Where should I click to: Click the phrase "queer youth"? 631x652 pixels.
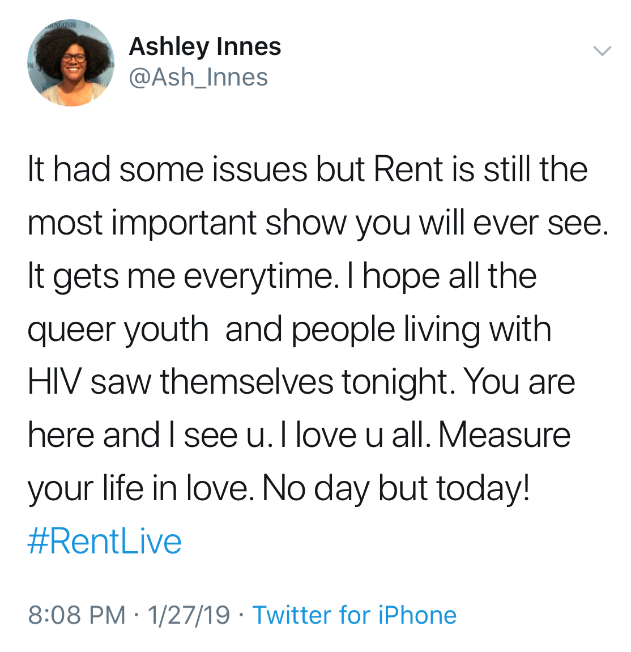click(118, 329)
